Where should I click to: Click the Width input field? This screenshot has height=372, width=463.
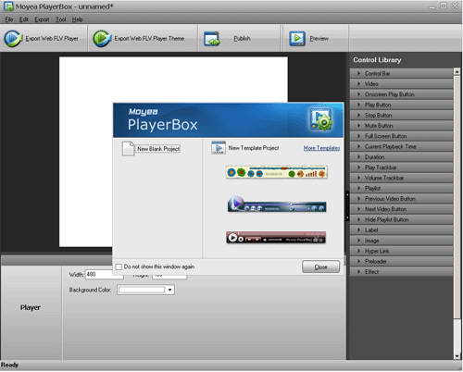105,275
